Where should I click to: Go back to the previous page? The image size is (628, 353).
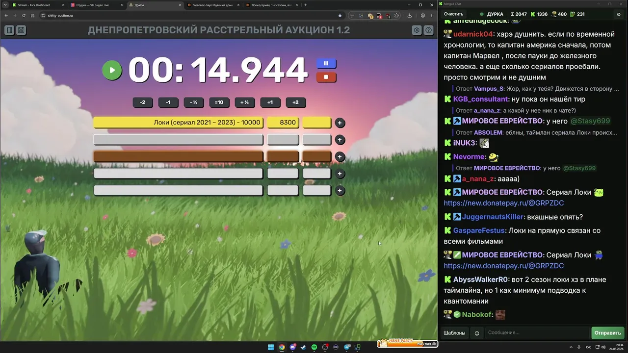click(6, 15)
